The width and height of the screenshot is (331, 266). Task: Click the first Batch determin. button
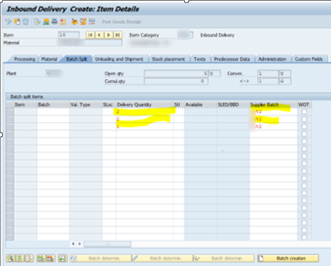101,258
